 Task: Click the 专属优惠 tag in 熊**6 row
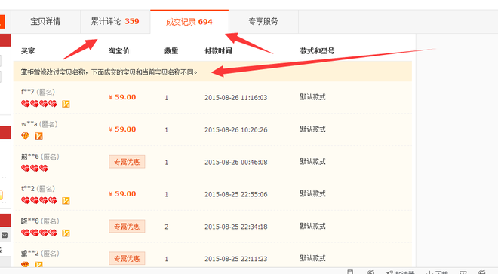127,162
